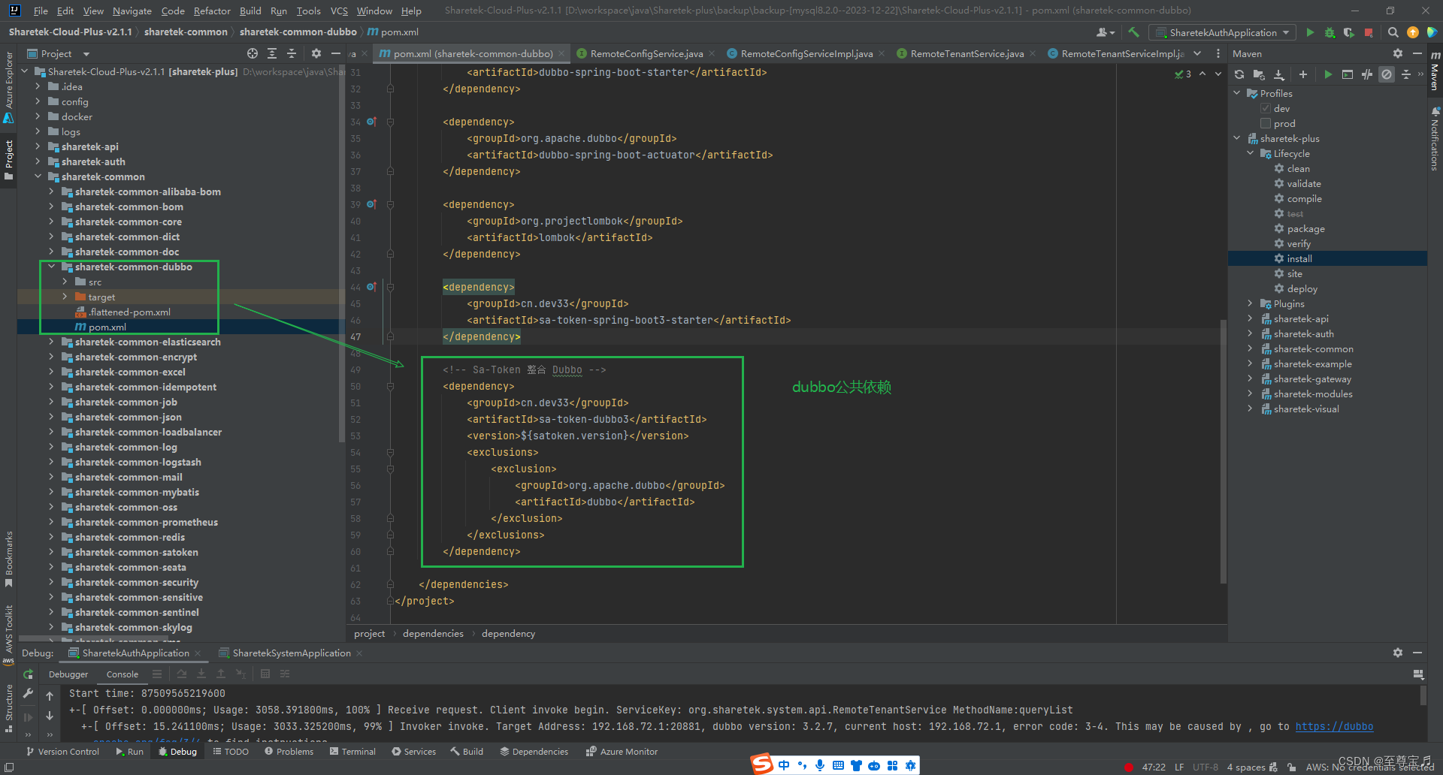Collapse the Profiles node in Maven

1237,93
